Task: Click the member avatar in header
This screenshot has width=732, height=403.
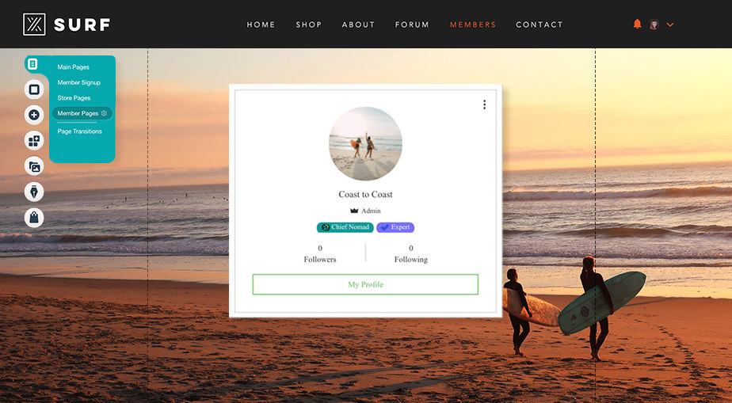Action: pos(654,25)
